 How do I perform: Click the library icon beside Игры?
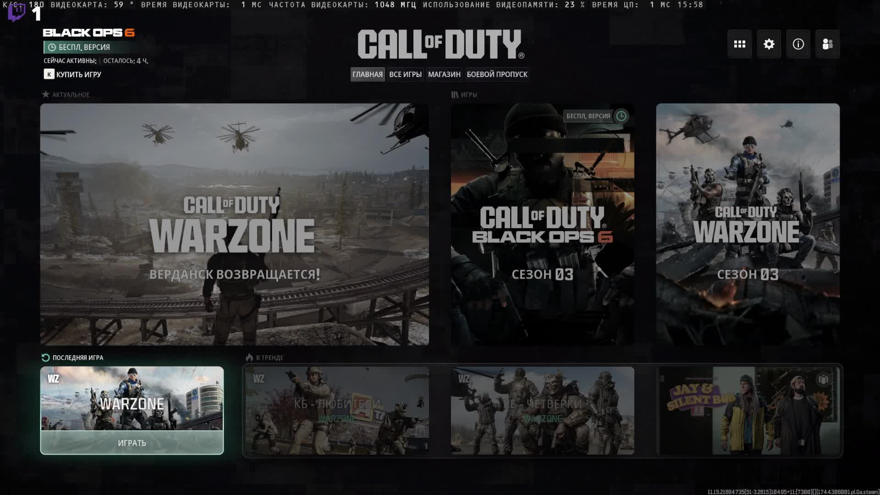point(455,94)
